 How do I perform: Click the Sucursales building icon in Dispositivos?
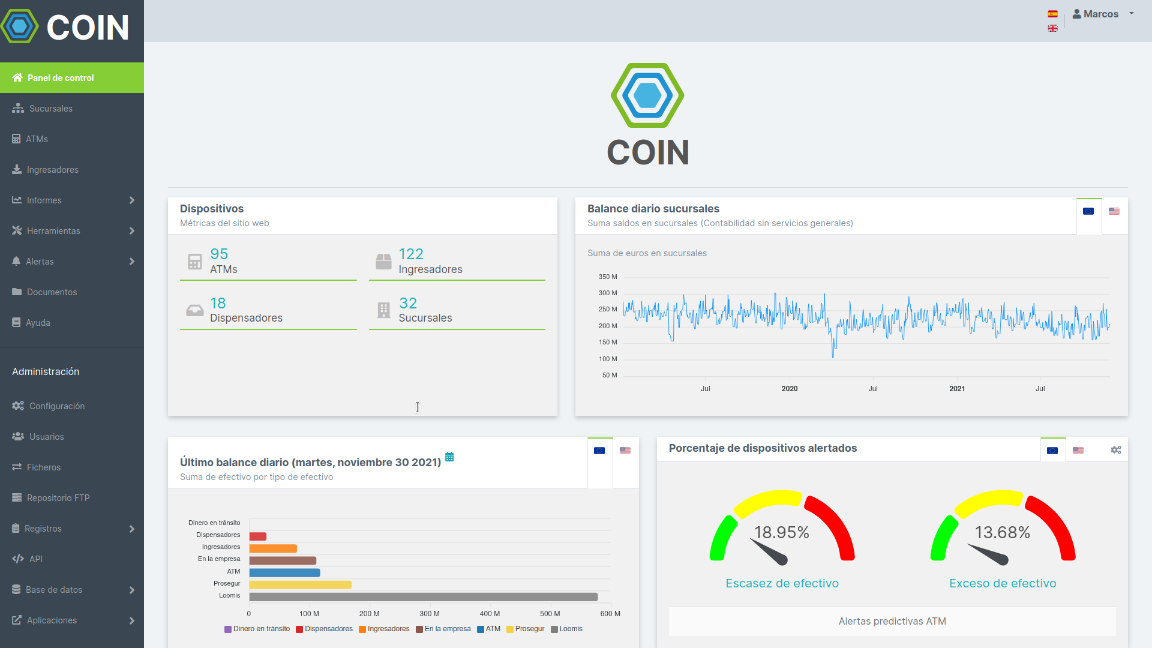383,310
